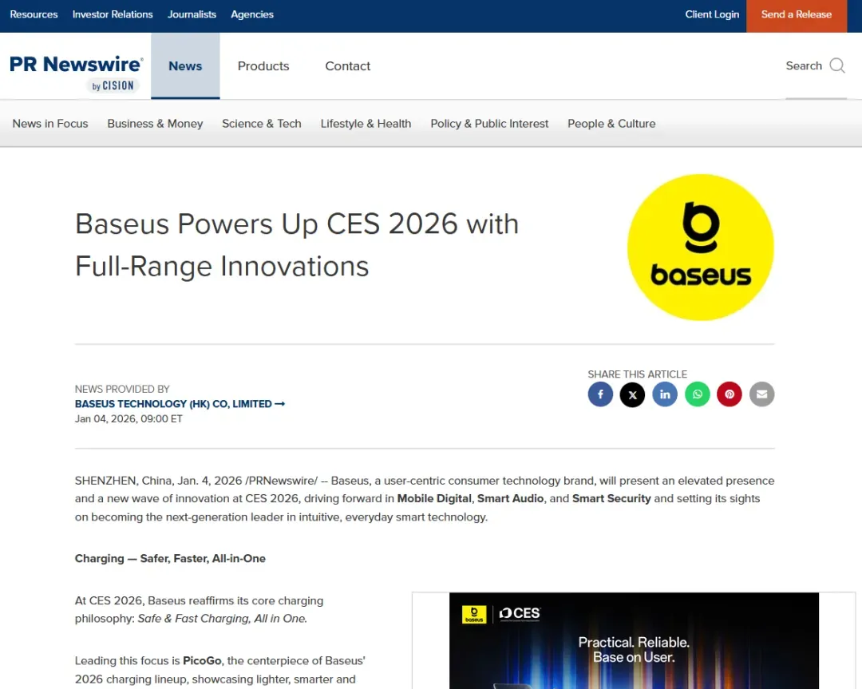Click the Search field label

pos(804,66)
